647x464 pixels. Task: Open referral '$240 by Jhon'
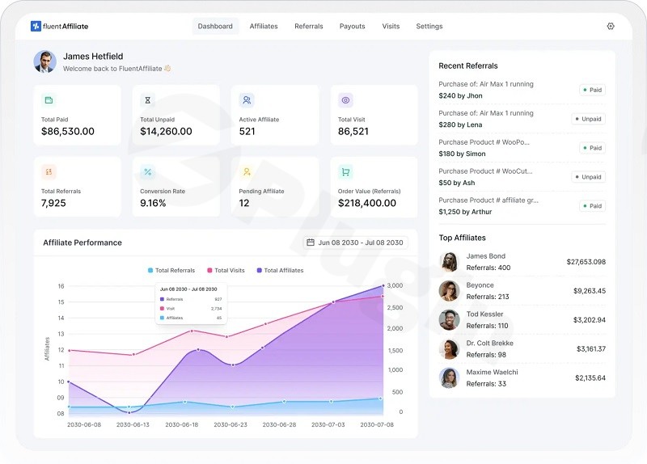tap(460, 95)
